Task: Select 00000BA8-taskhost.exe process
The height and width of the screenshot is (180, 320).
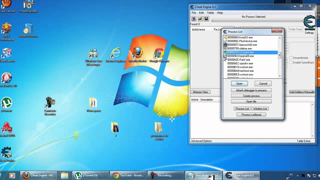Action: point(250,71)
